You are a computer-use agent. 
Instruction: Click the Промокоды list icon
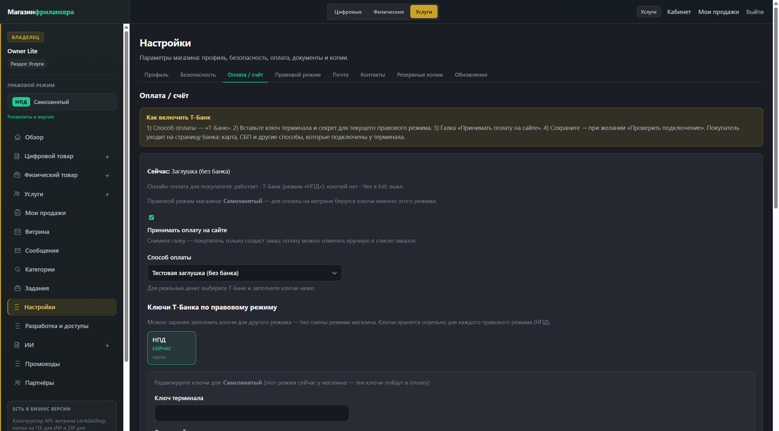click(18, 364)
